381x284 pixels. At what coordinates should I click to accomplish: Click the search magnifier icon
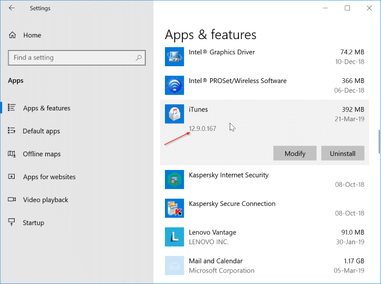click(x=138, y=58)
